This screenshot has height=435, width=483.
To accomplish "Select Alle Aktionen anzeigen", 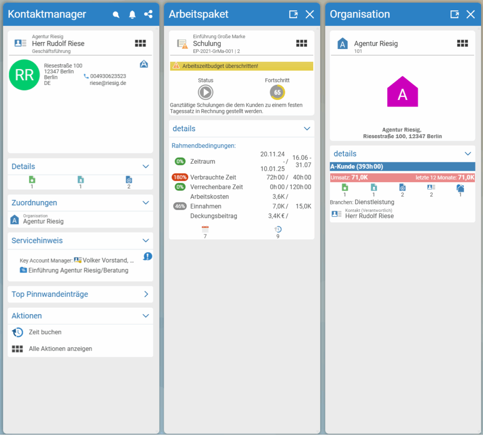I will (60, 349).
